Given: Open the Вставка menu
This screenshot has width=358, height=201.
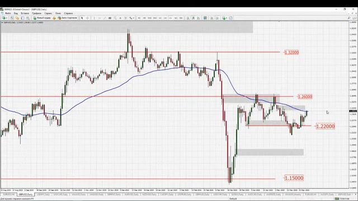Looking at the screenshot, I should (x=25, y=13).
